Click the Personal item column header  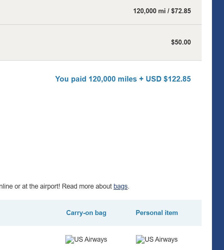click(x=157, y=213)
